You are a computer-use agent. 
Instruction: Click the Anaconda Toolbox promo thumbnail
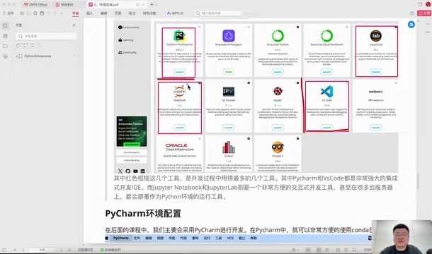132,131
